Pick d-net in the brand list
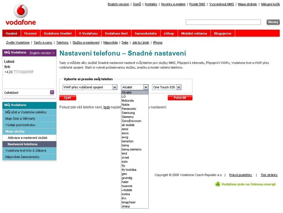Screen dimensions: 283x213 click(x=135, y=158)
